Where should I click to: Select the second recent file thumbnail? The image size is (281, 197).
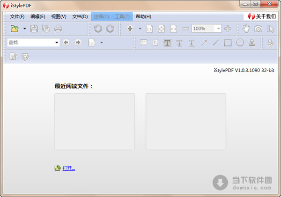186,121
